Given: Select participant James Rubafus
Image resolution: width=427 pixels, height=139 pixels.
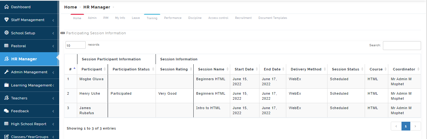Looking at the screenshot, I should [87, 110].
